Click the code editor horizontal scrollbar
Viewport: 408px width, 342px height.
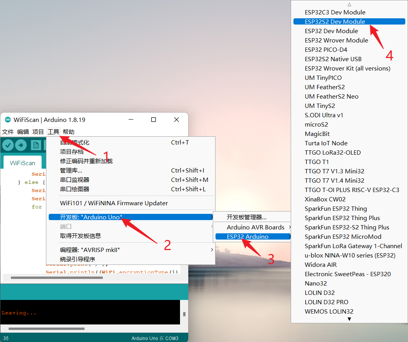(x=57, y=278)
